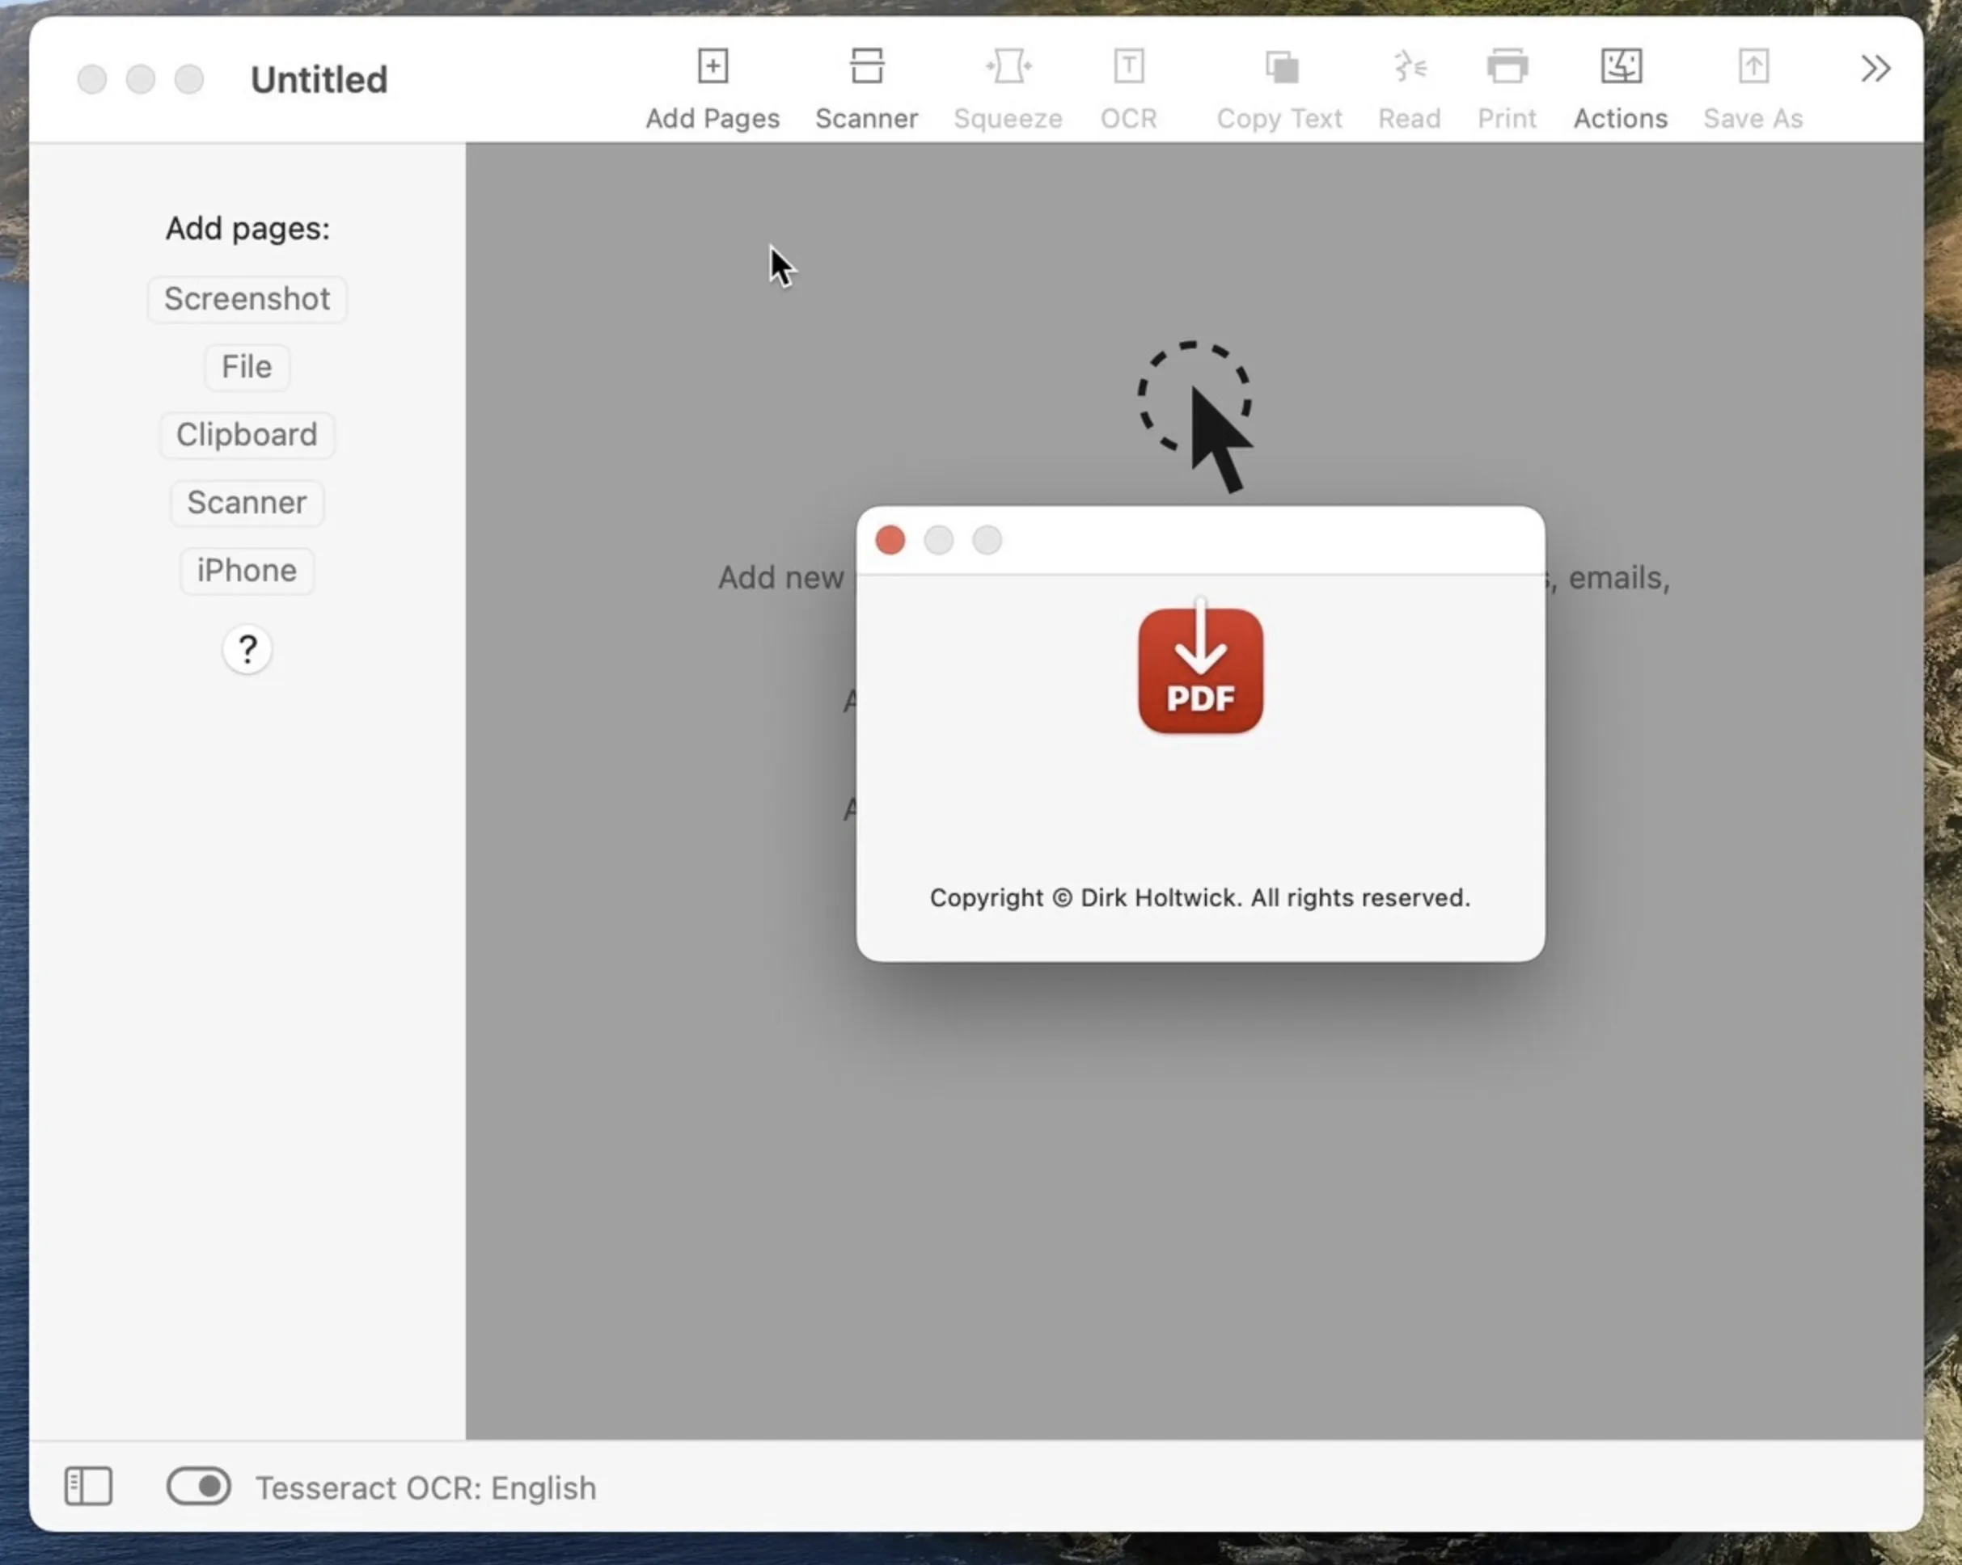Close the About dialog with red button
The width and height of the screenshot is (1962, 1565).
pyautogui.click(x=890, y=540)
